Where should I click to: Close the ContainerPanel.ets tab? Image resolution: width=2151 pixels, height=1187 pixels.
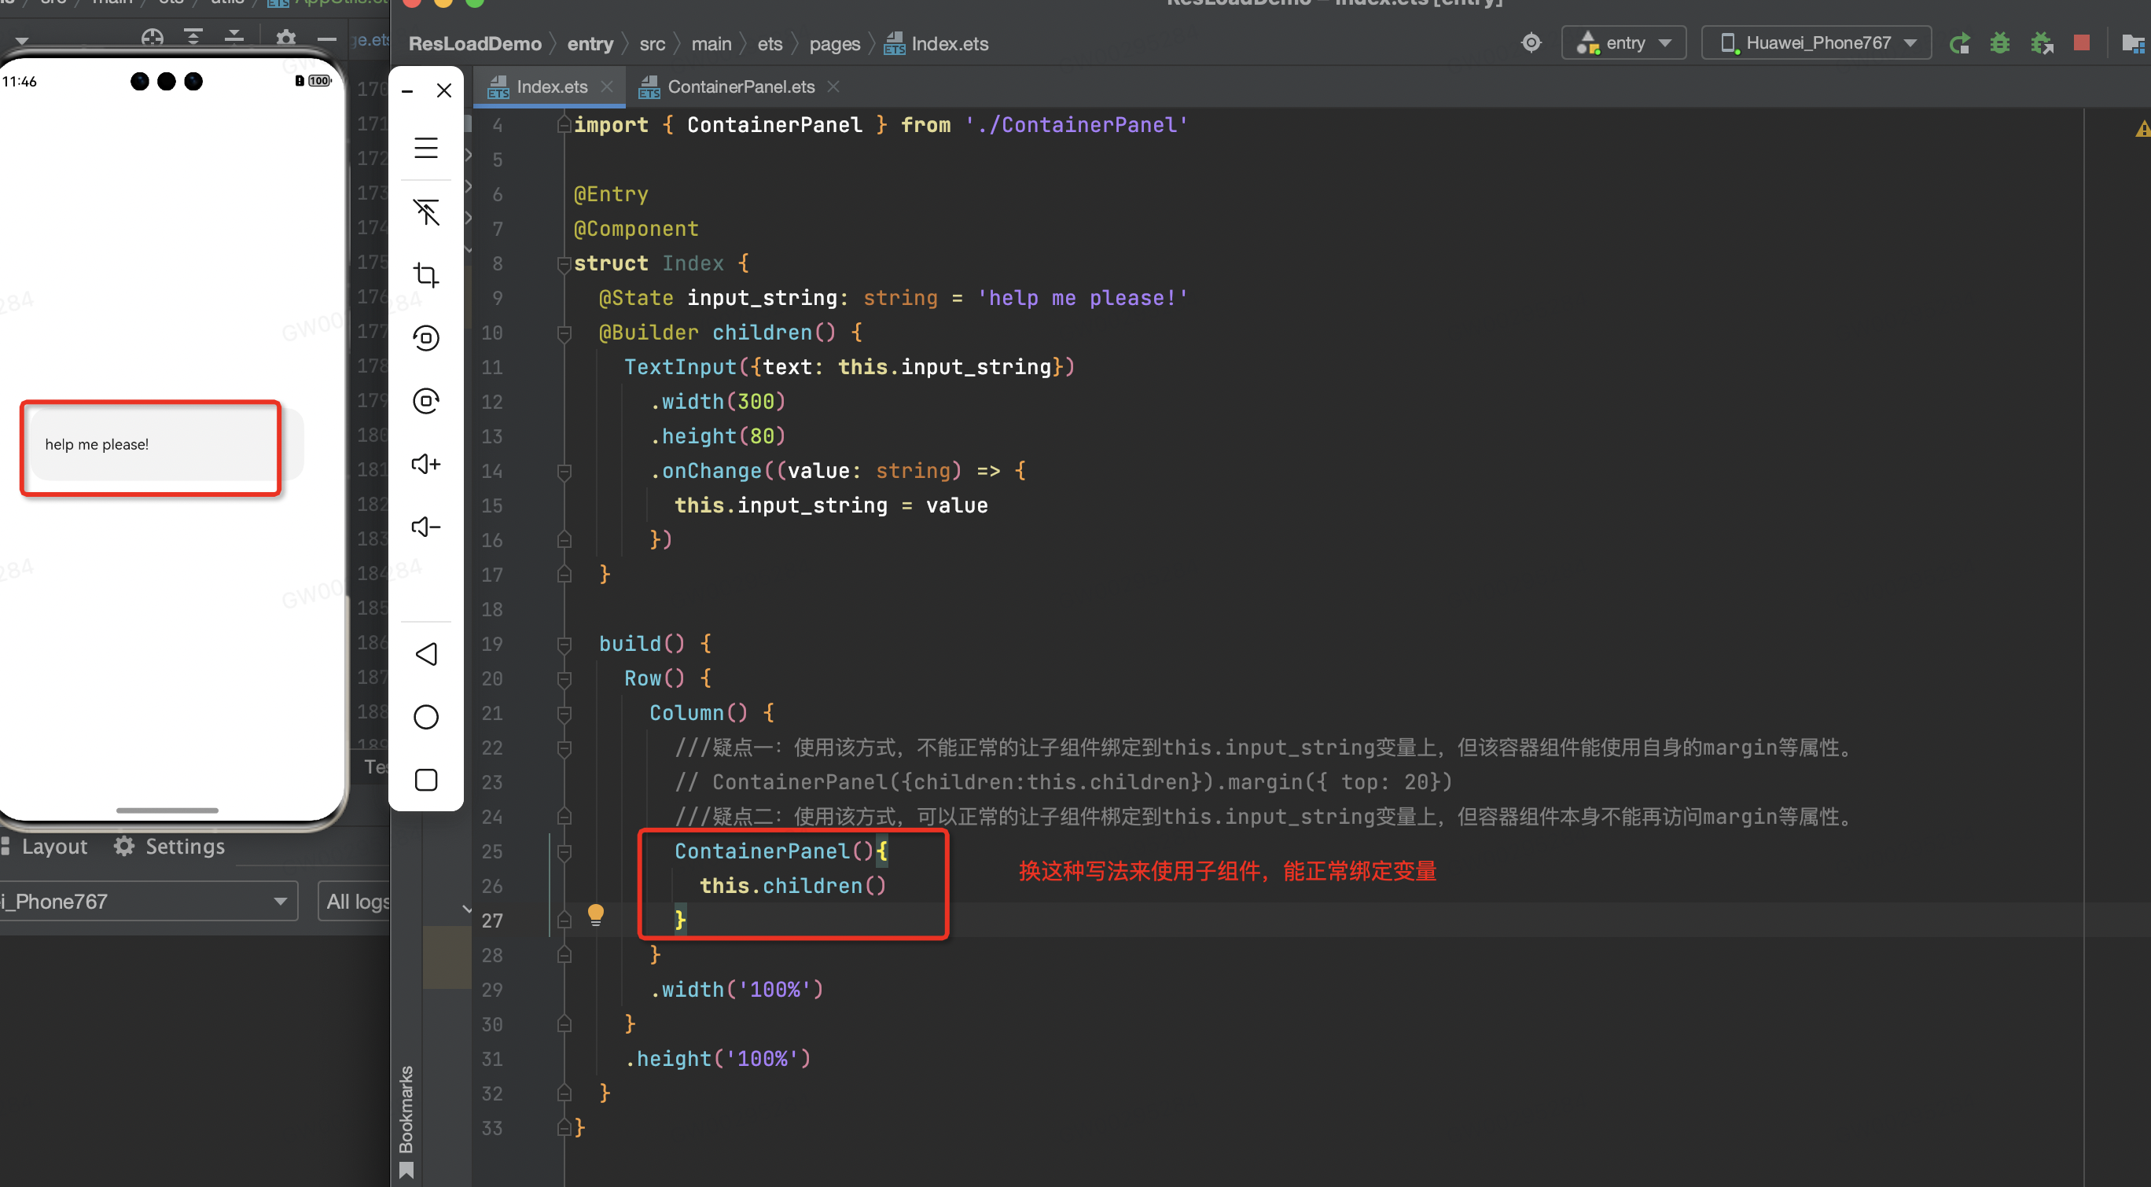(x=833, y=86)
